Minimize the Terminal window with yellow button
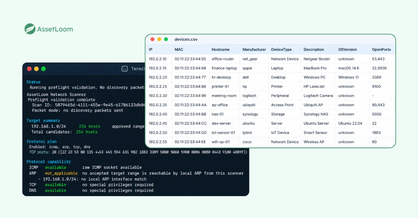Screen dimensions: 418x218 pyautogui.click(x=36, y=69)
